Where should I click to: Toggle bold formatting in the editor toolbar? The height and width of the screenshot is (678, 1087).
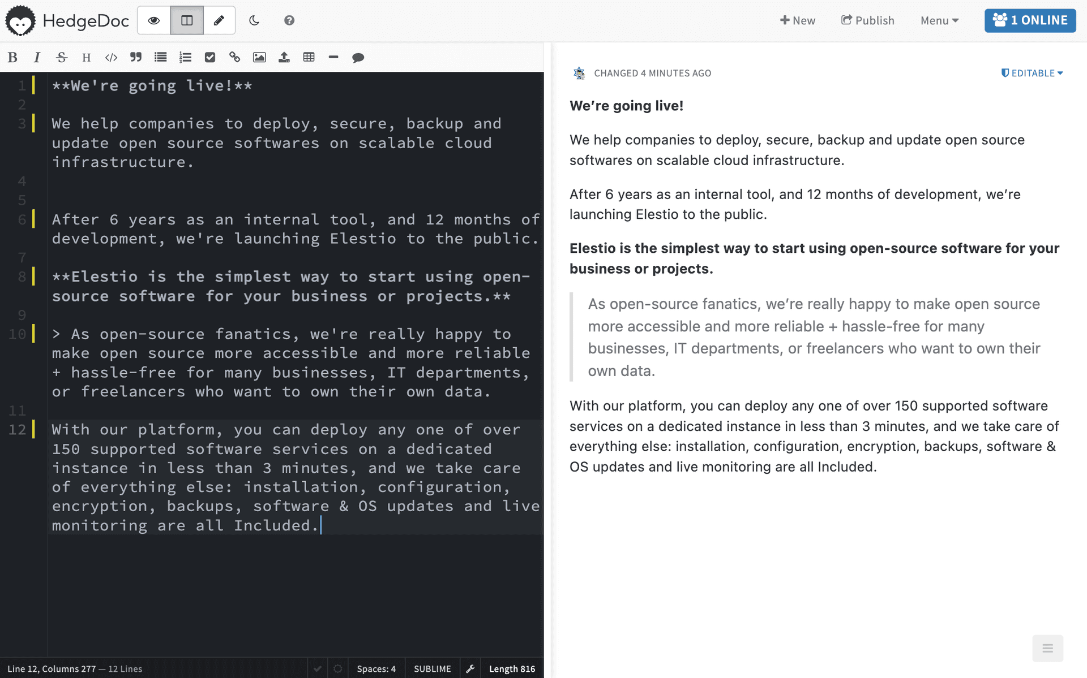(12, 57)
